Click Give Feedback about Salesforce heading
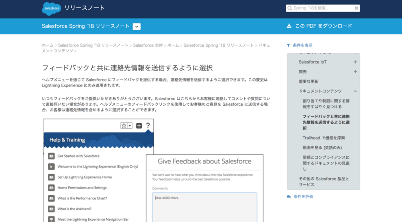 [204, 161]
